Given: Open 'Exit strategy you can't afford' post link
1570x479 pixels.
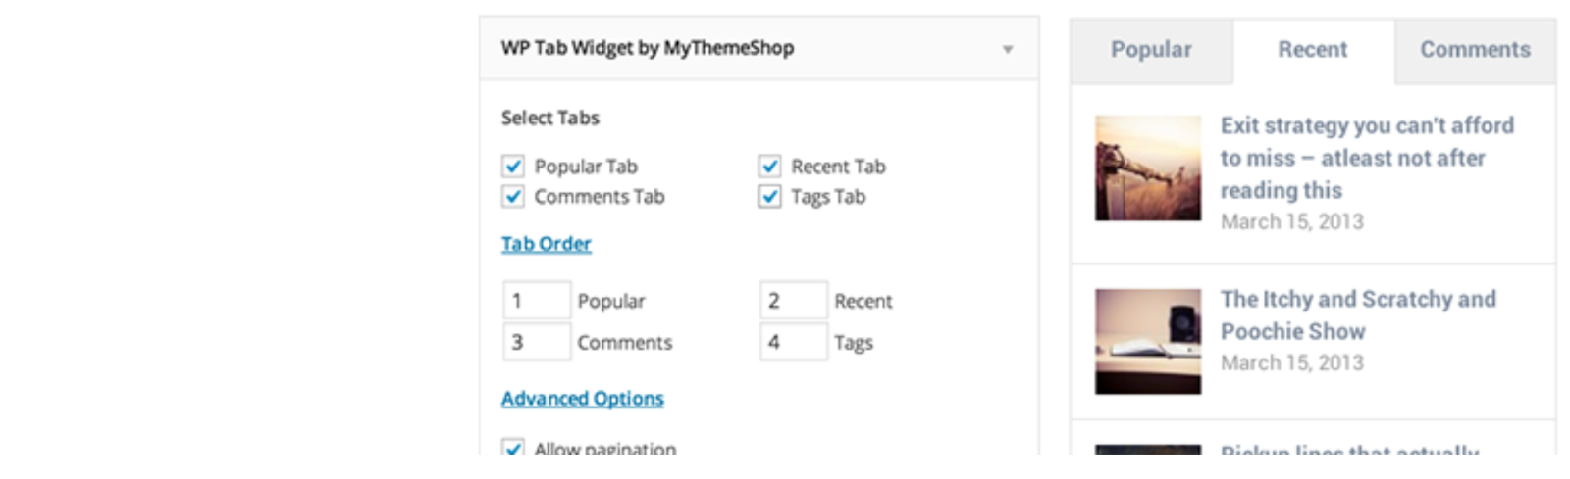Looking at the screenshot, I should [1367, 158].
